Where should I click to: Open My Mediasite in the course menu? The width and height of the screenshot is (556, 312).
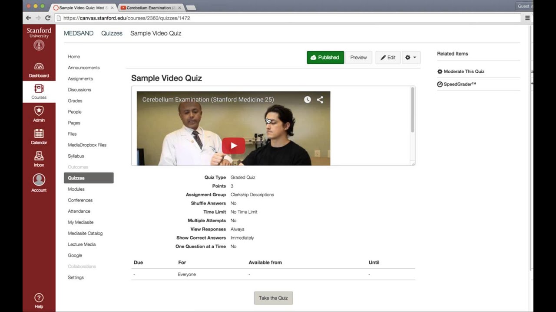(81, 222)
